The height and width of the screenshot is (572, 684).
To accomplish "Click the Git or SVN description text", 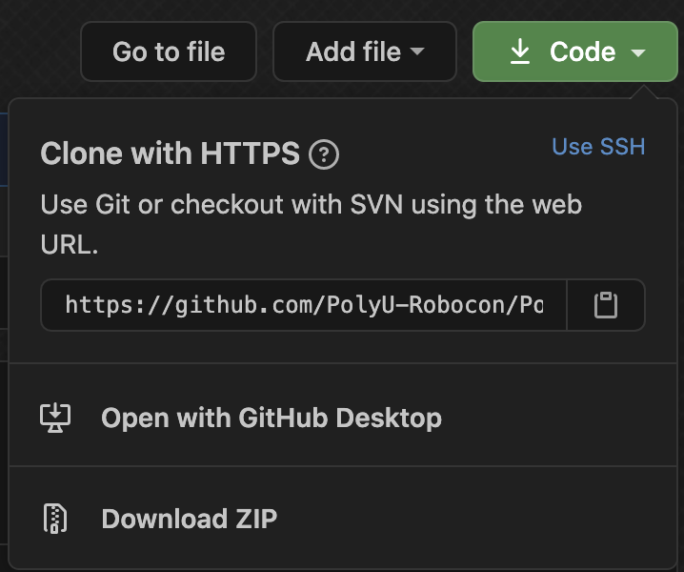I will coord(311,204).
